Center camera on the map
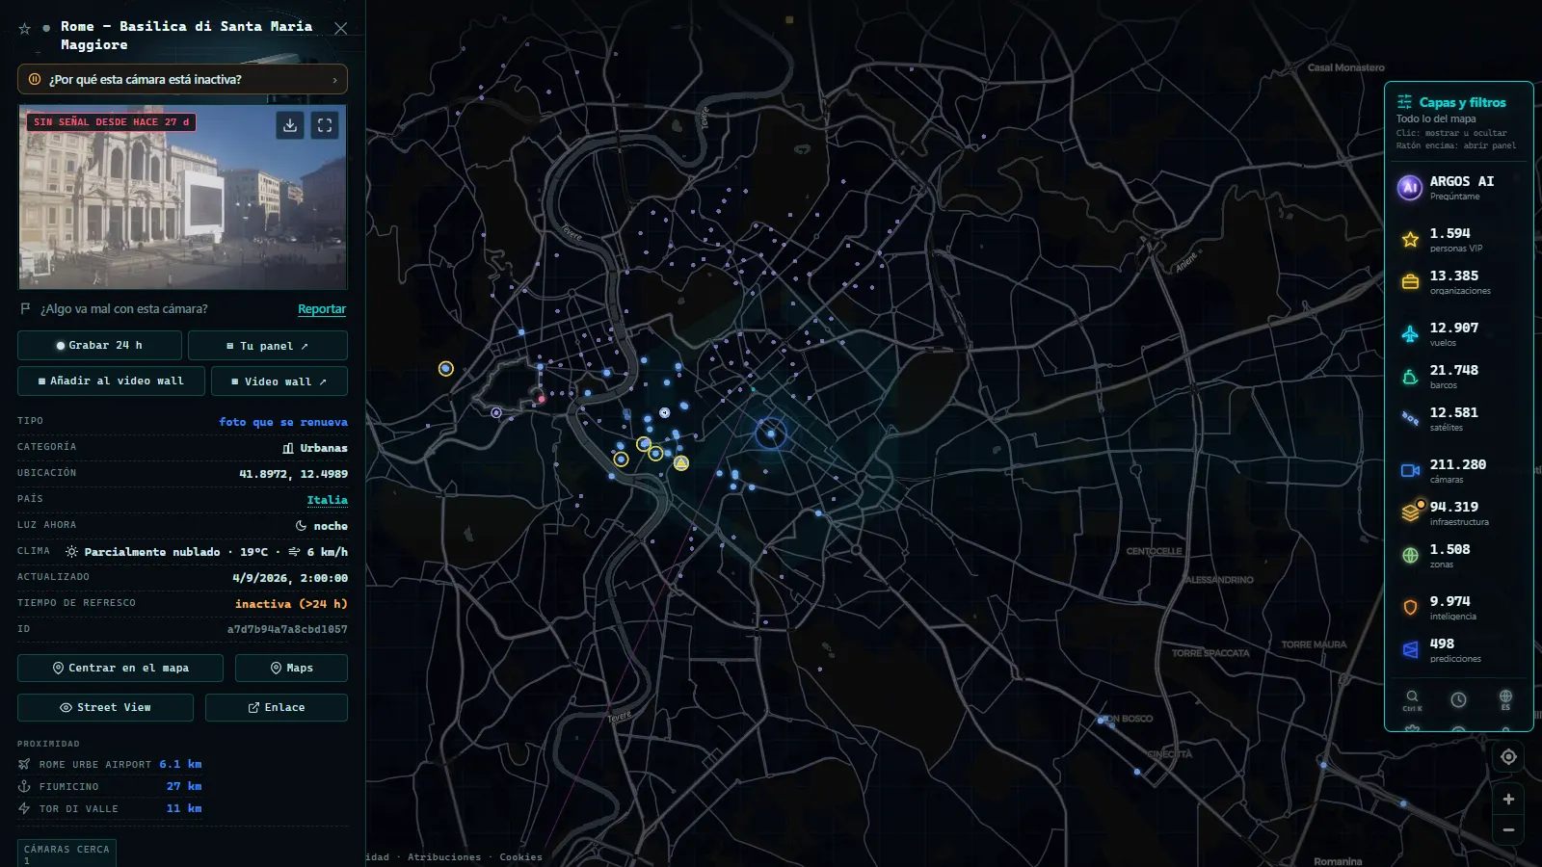This screenshot has width=1542, height=867. pos(120,668)
